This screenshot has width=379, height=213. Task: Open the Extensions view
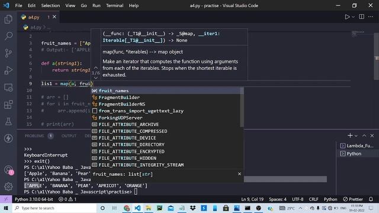click(8, 105)
